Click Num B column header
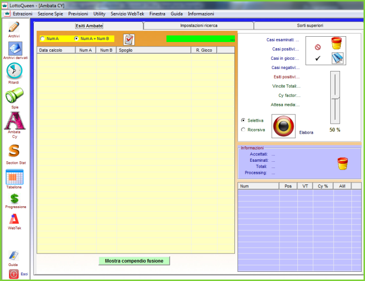 click(106, 50)
